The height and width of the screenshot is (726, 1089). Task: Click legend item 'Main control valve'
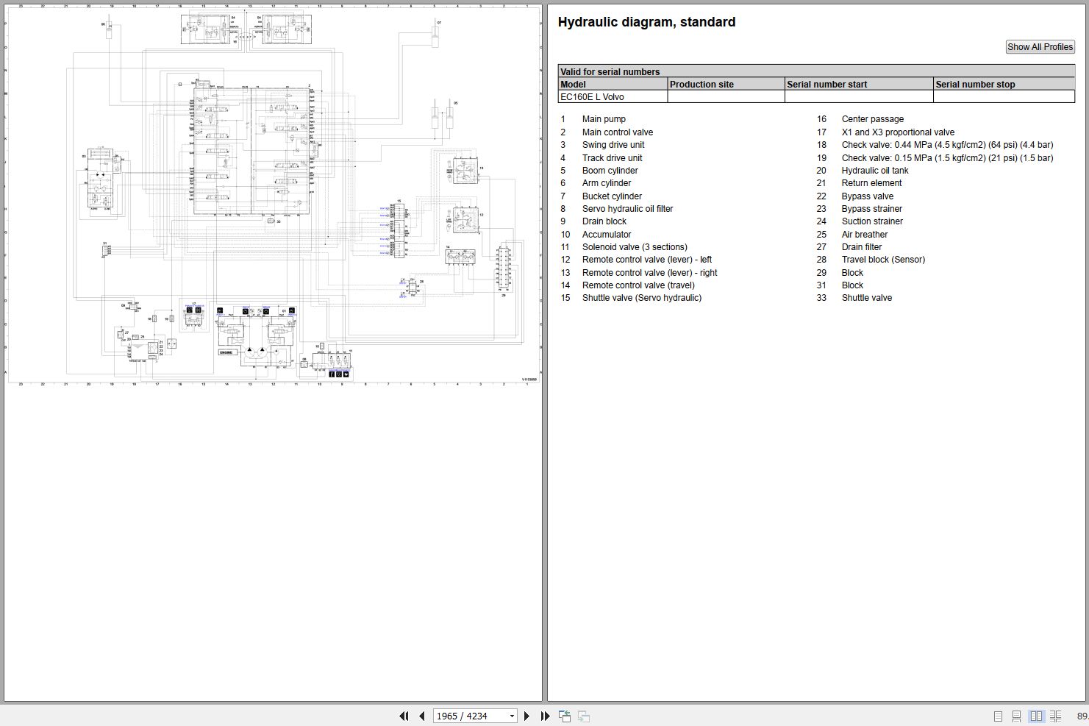pos(618,132)
